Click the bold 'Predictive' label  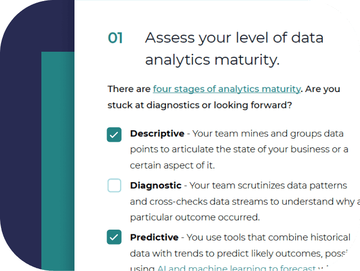click(x=154, y=237)
